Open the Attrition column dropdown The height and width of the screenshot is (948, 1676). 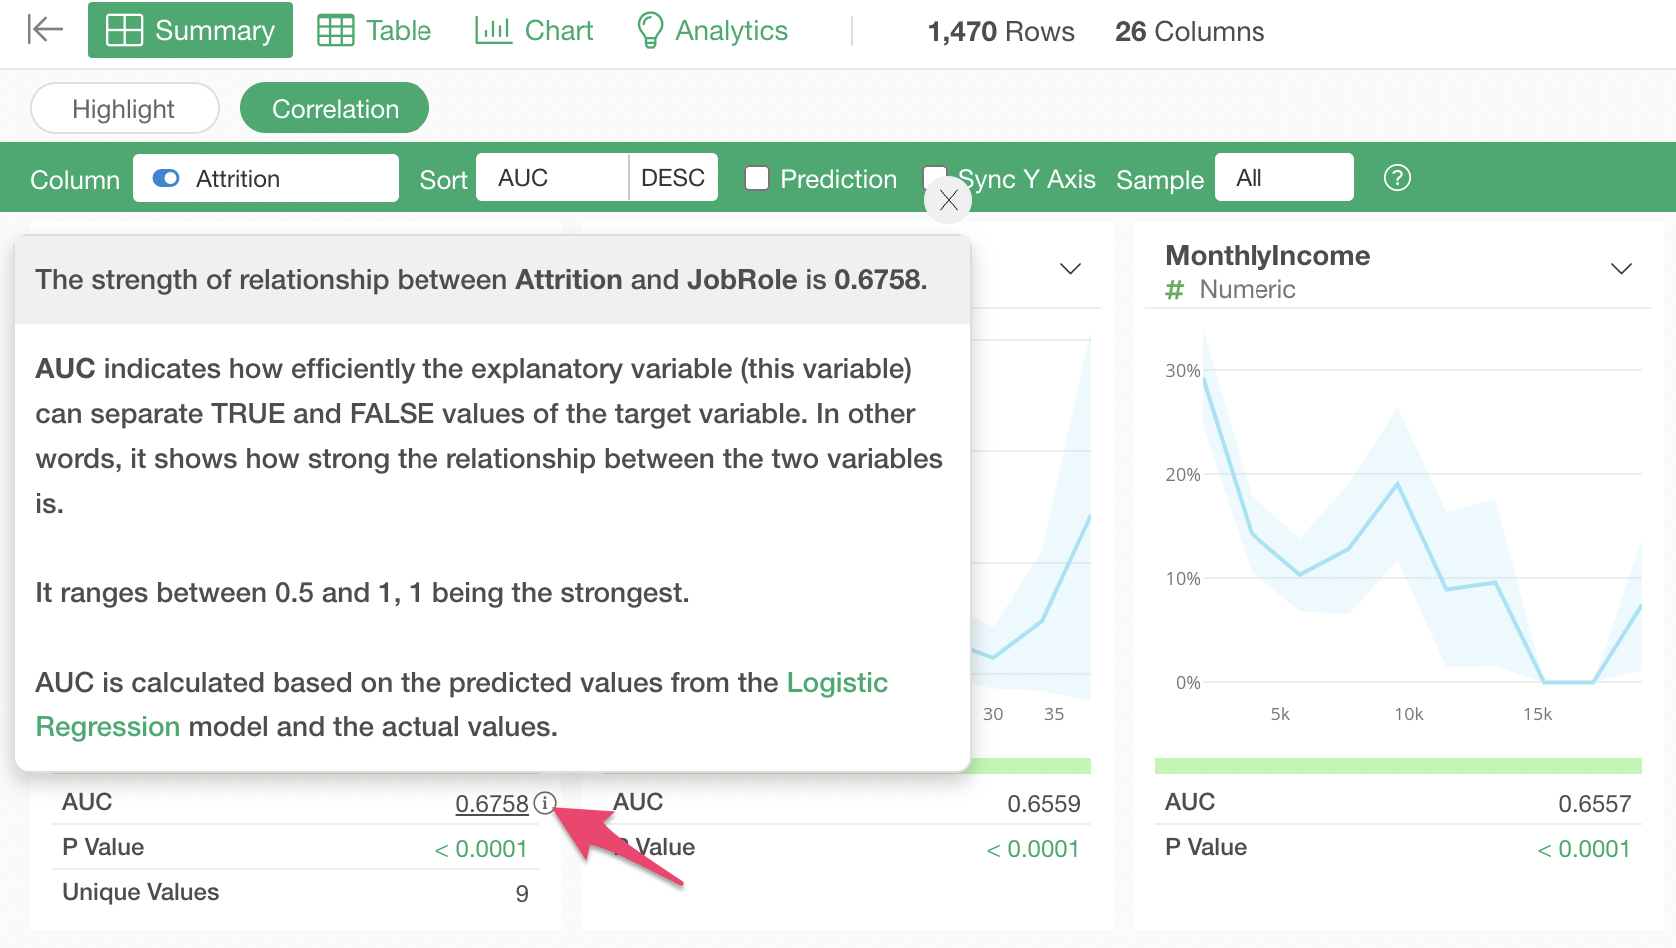tap(265, 178)
